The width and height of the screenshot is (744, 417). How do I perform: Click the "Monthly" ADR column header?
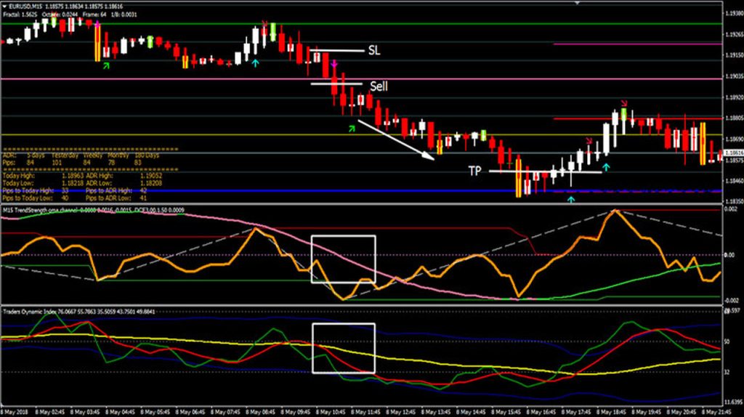118,155
